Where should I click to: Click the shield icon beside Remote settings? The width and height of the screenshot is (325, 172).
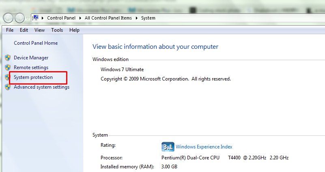click(x=8, y=67)
